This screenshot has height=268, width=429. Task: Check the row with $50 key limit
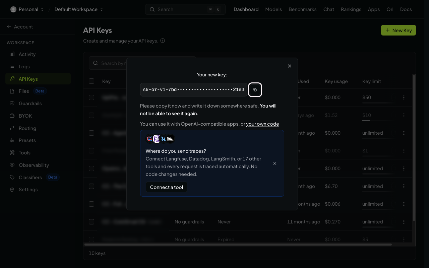pyautogui.click(x=91, y=97)
